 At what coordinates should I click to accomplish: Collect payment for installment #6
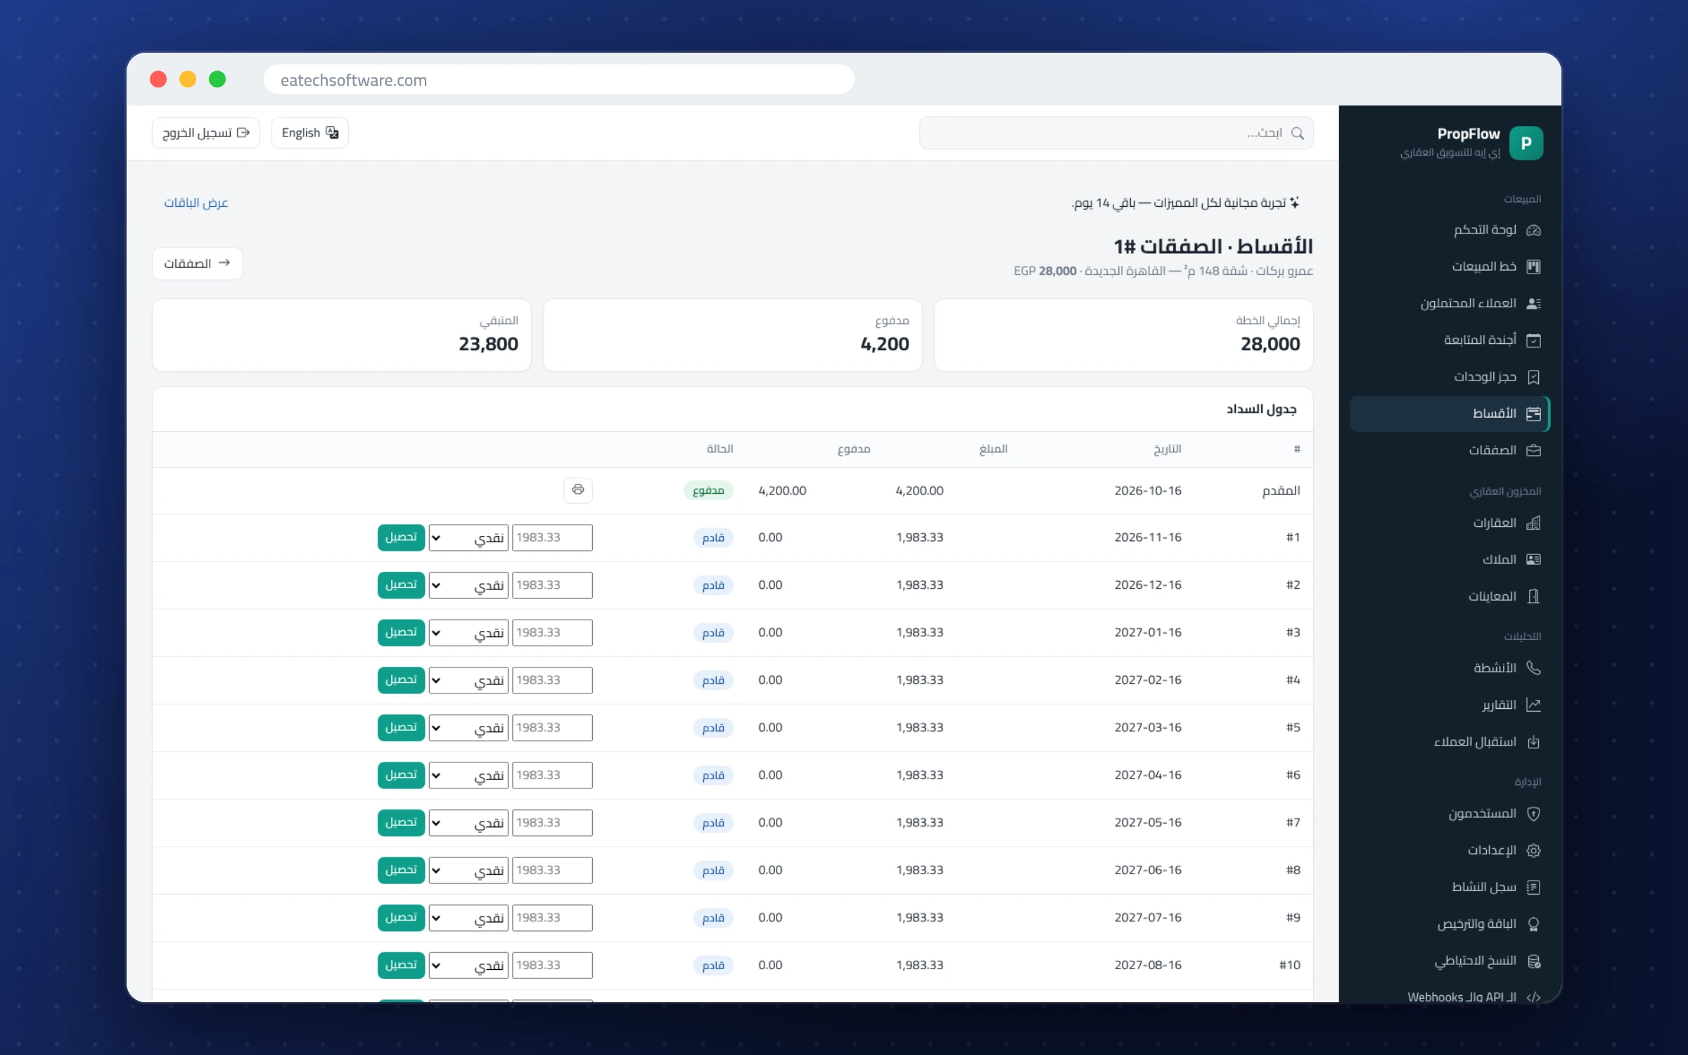(401, 774)
